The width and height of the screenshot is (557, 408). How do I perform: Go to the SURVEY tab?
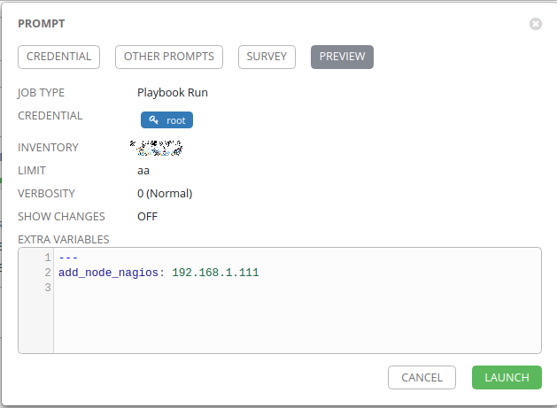(267, 57)
